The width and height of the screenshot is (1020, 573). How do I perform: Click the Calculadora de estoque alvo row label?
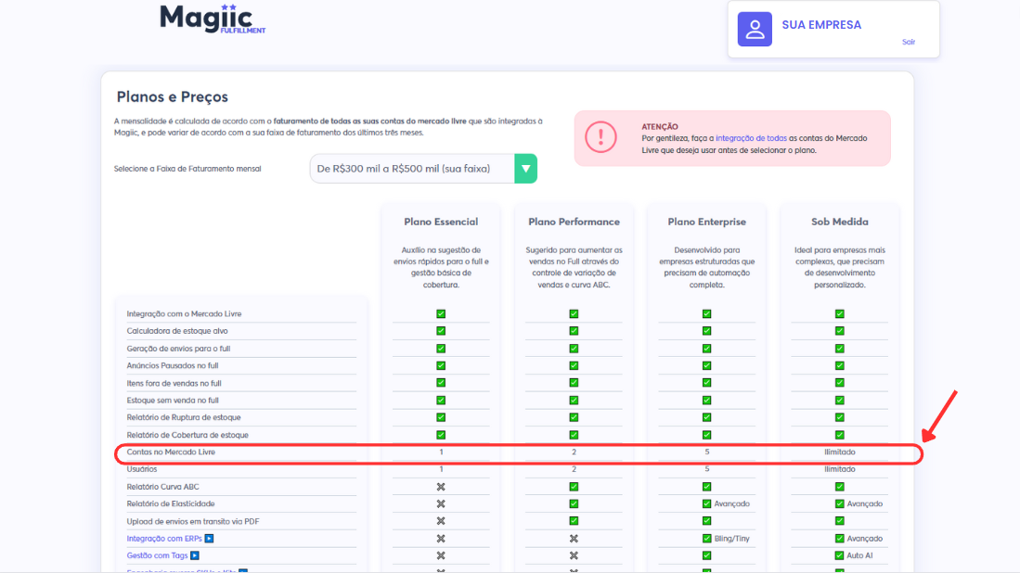tap(177, 331)
